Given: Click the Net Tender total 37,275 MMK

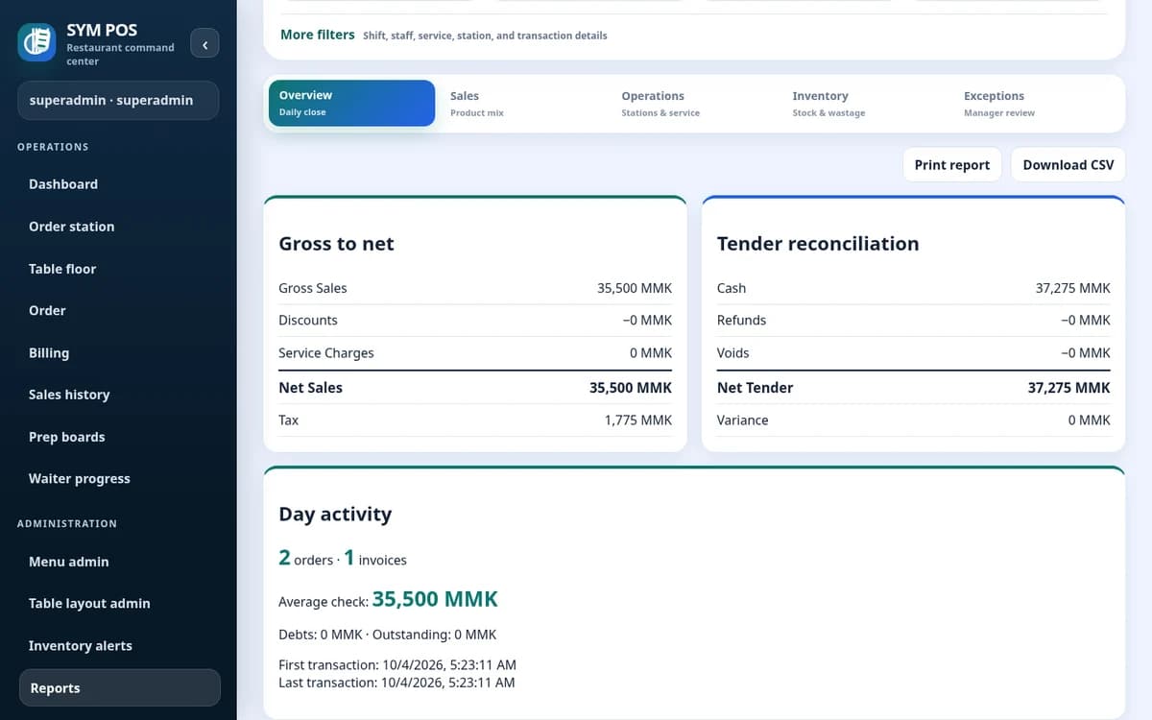Looking at the screenshot, I should 1069,388.
